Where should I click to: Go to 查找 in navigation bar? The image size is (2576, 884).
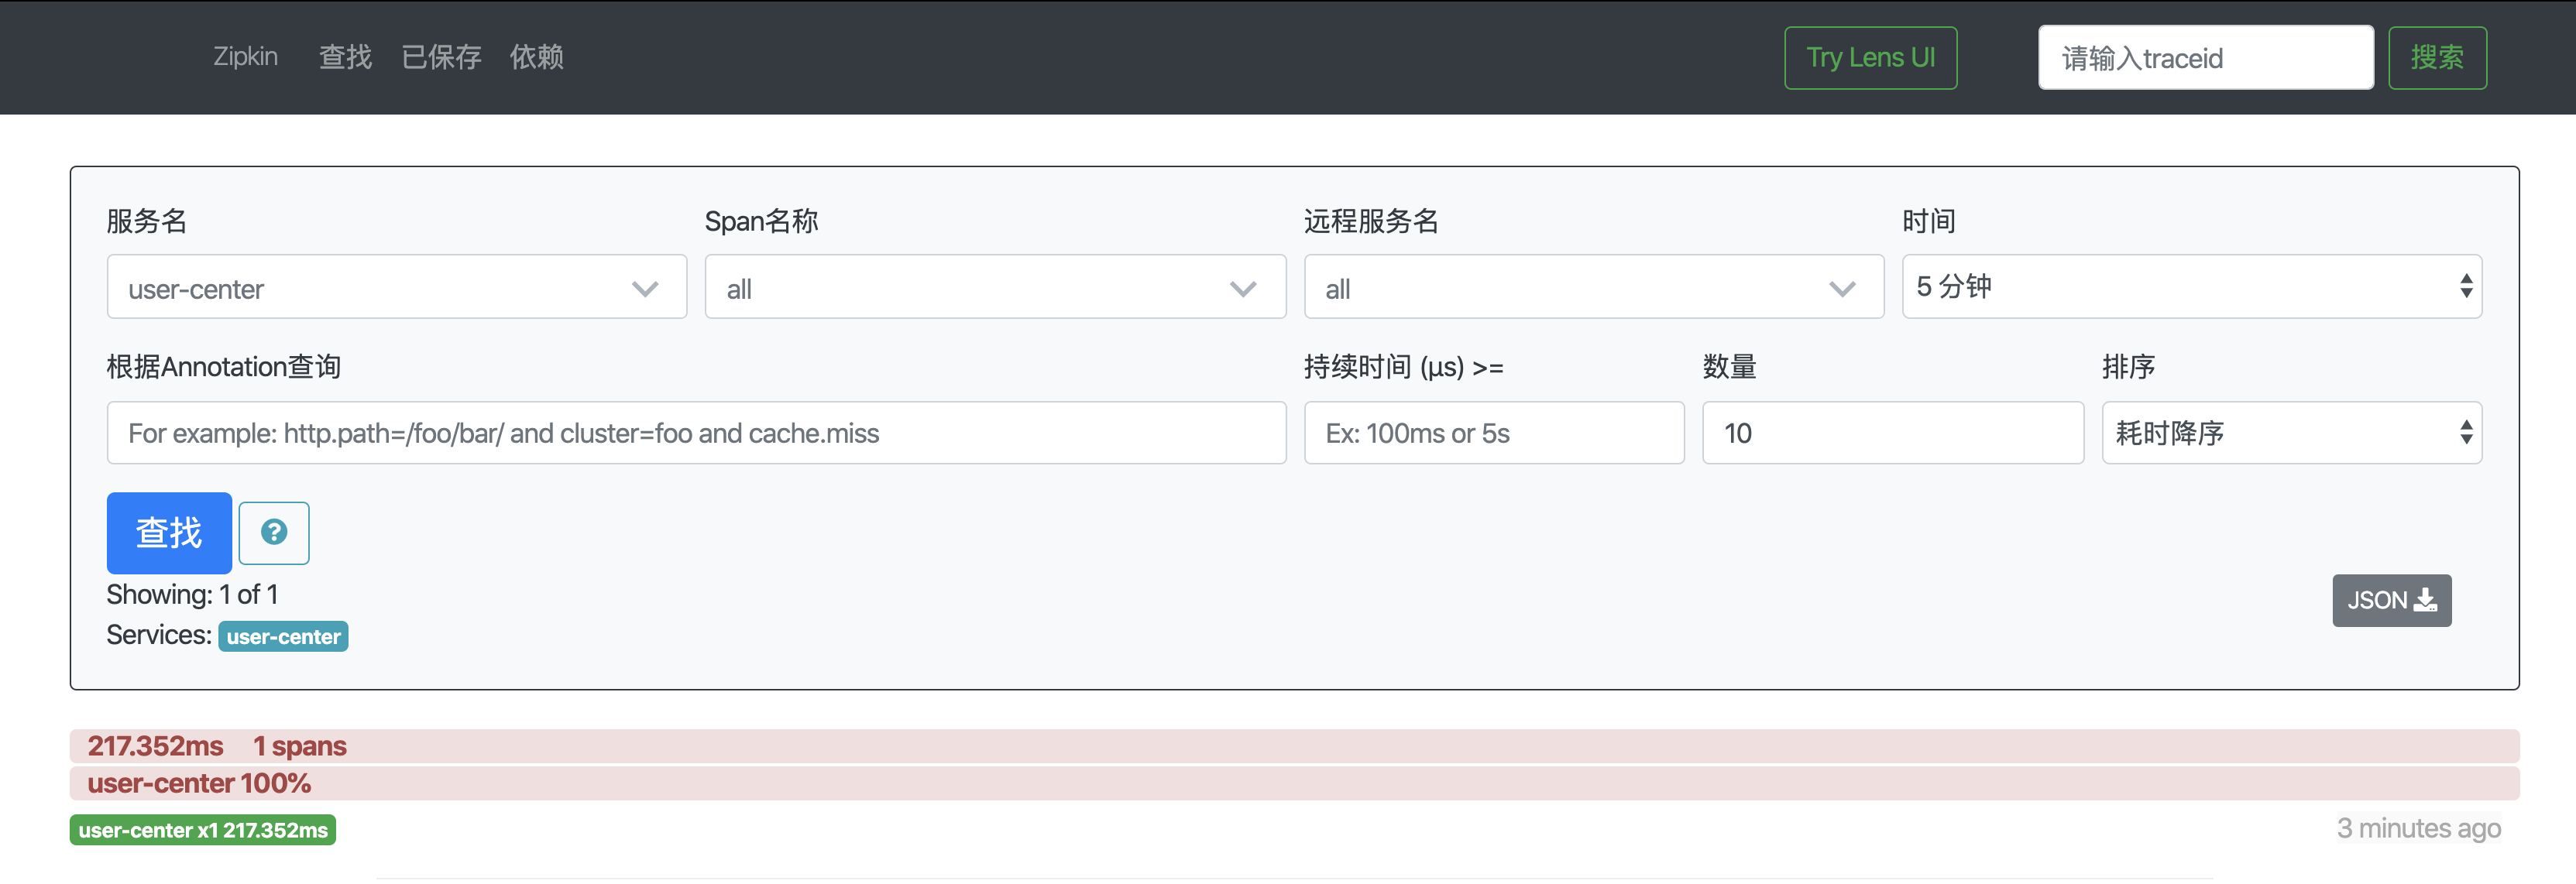pos(345,57)
